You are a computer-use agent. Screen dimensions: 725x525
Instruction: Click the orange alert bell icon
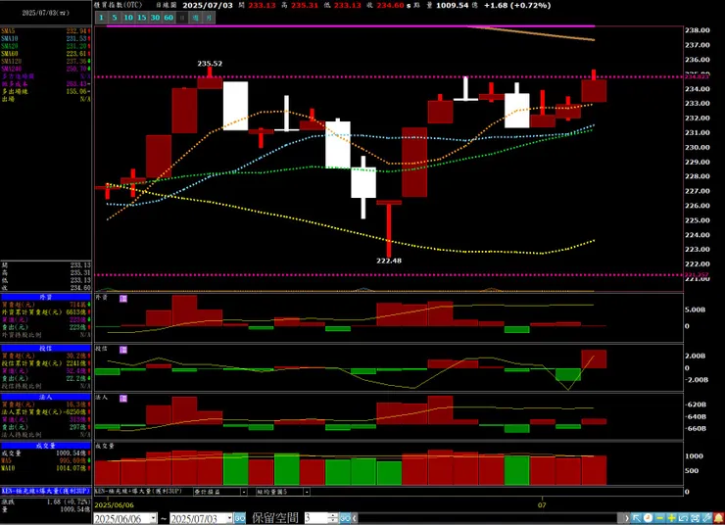[x=718, y=518]
